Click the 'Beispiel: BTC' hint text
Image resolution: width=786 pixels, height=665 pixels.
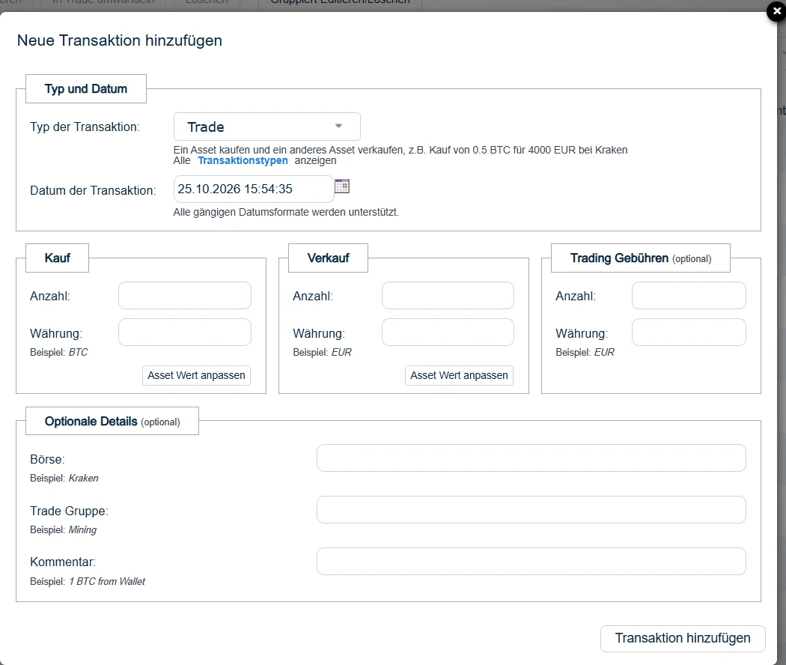coord(58,352)
